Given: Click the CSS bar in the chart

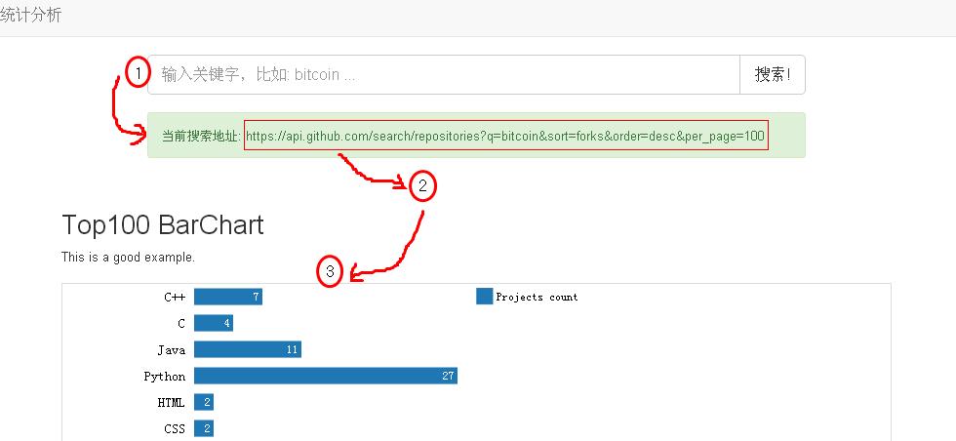Looking at the screenshot, I should click(203, 428).
